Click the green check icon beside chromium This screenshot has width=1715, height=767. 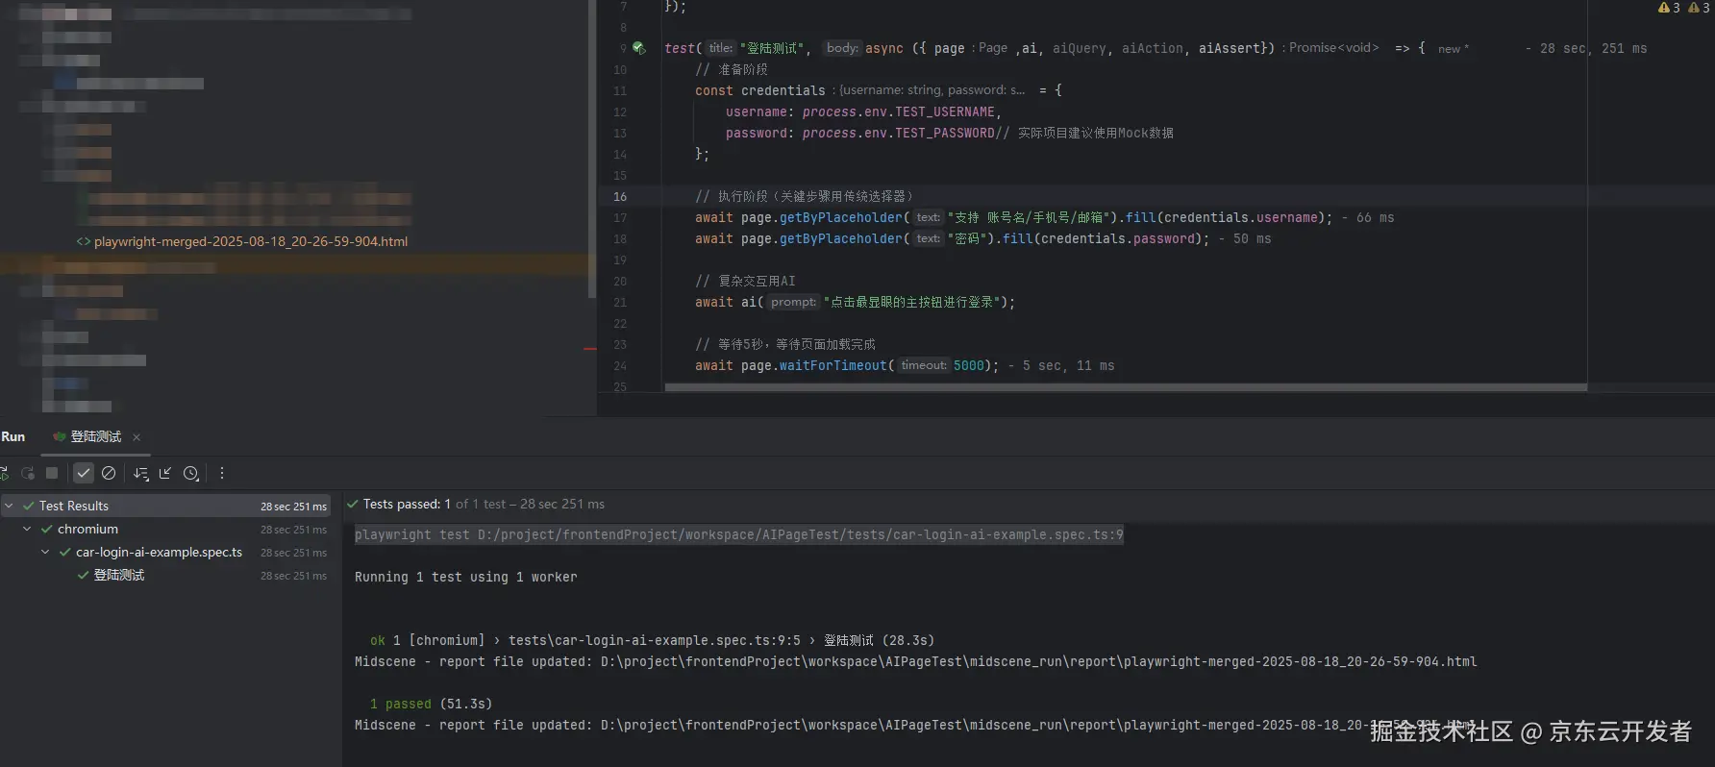point(46,529)
